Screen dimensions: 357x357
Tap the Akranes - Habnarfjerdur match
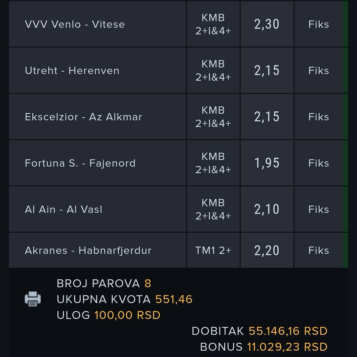click(x=88, y=251)
